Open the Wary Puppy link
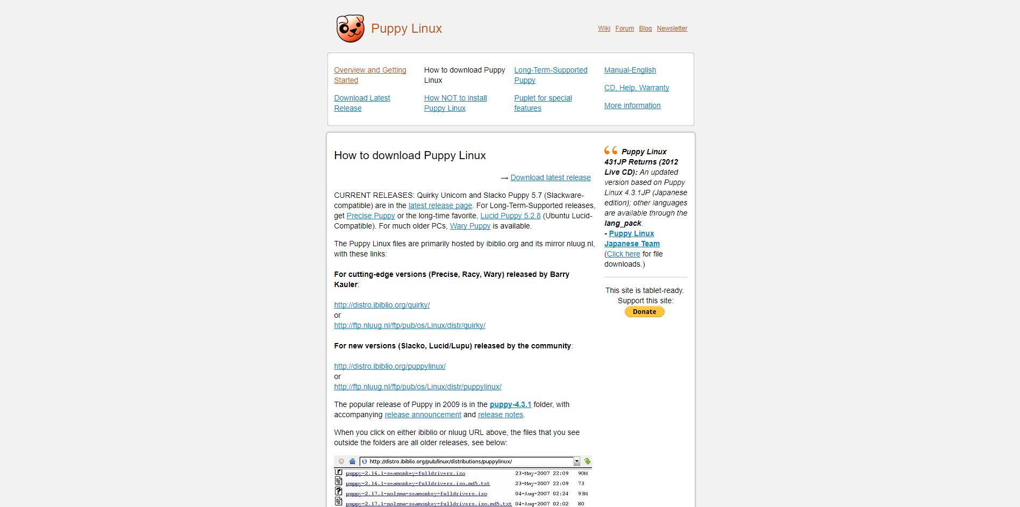The image size is (1020, 507). [x=470, y=226]
